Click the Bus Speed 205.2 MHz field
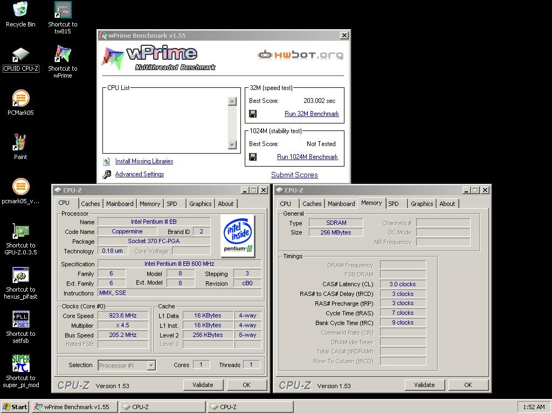This screenshot has width=552, height=414. [122, 335]
